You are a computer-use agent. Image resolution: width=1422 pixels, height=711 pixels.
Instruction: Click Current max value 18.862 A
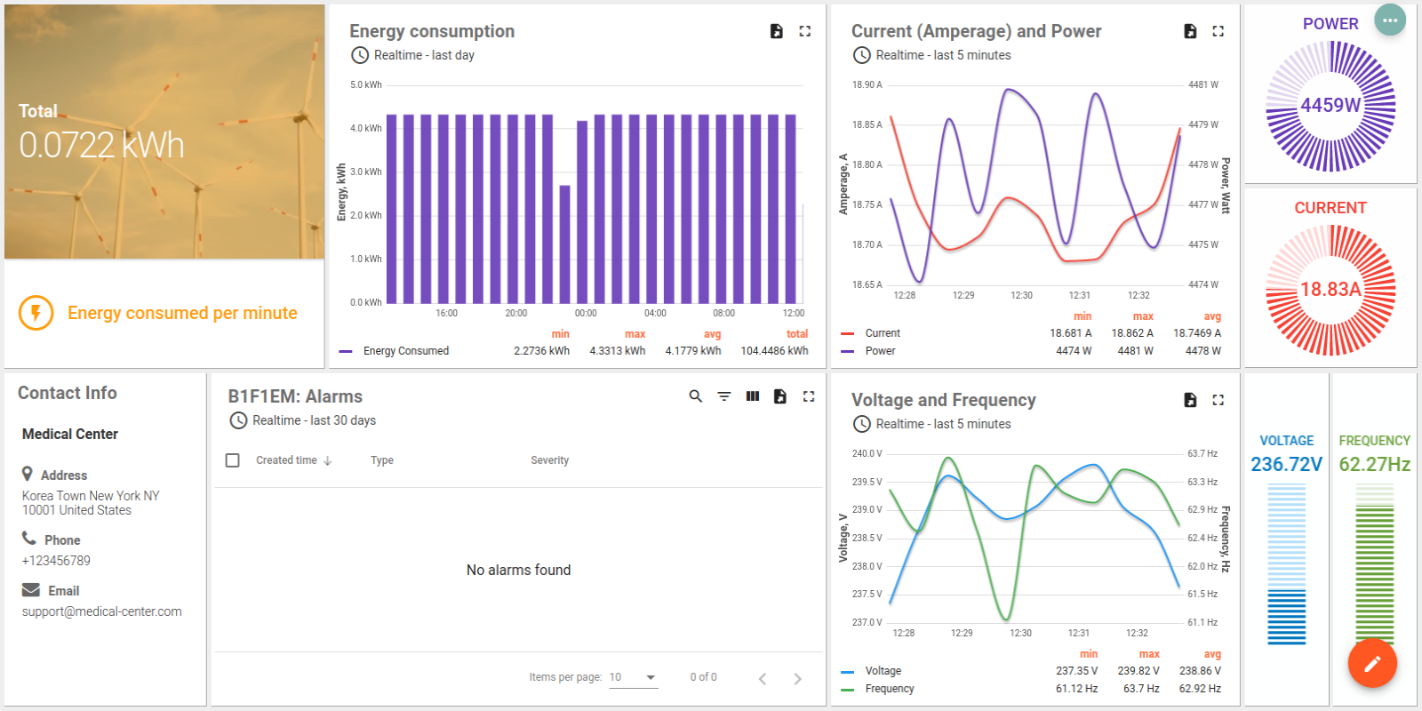pos(1132,333)
